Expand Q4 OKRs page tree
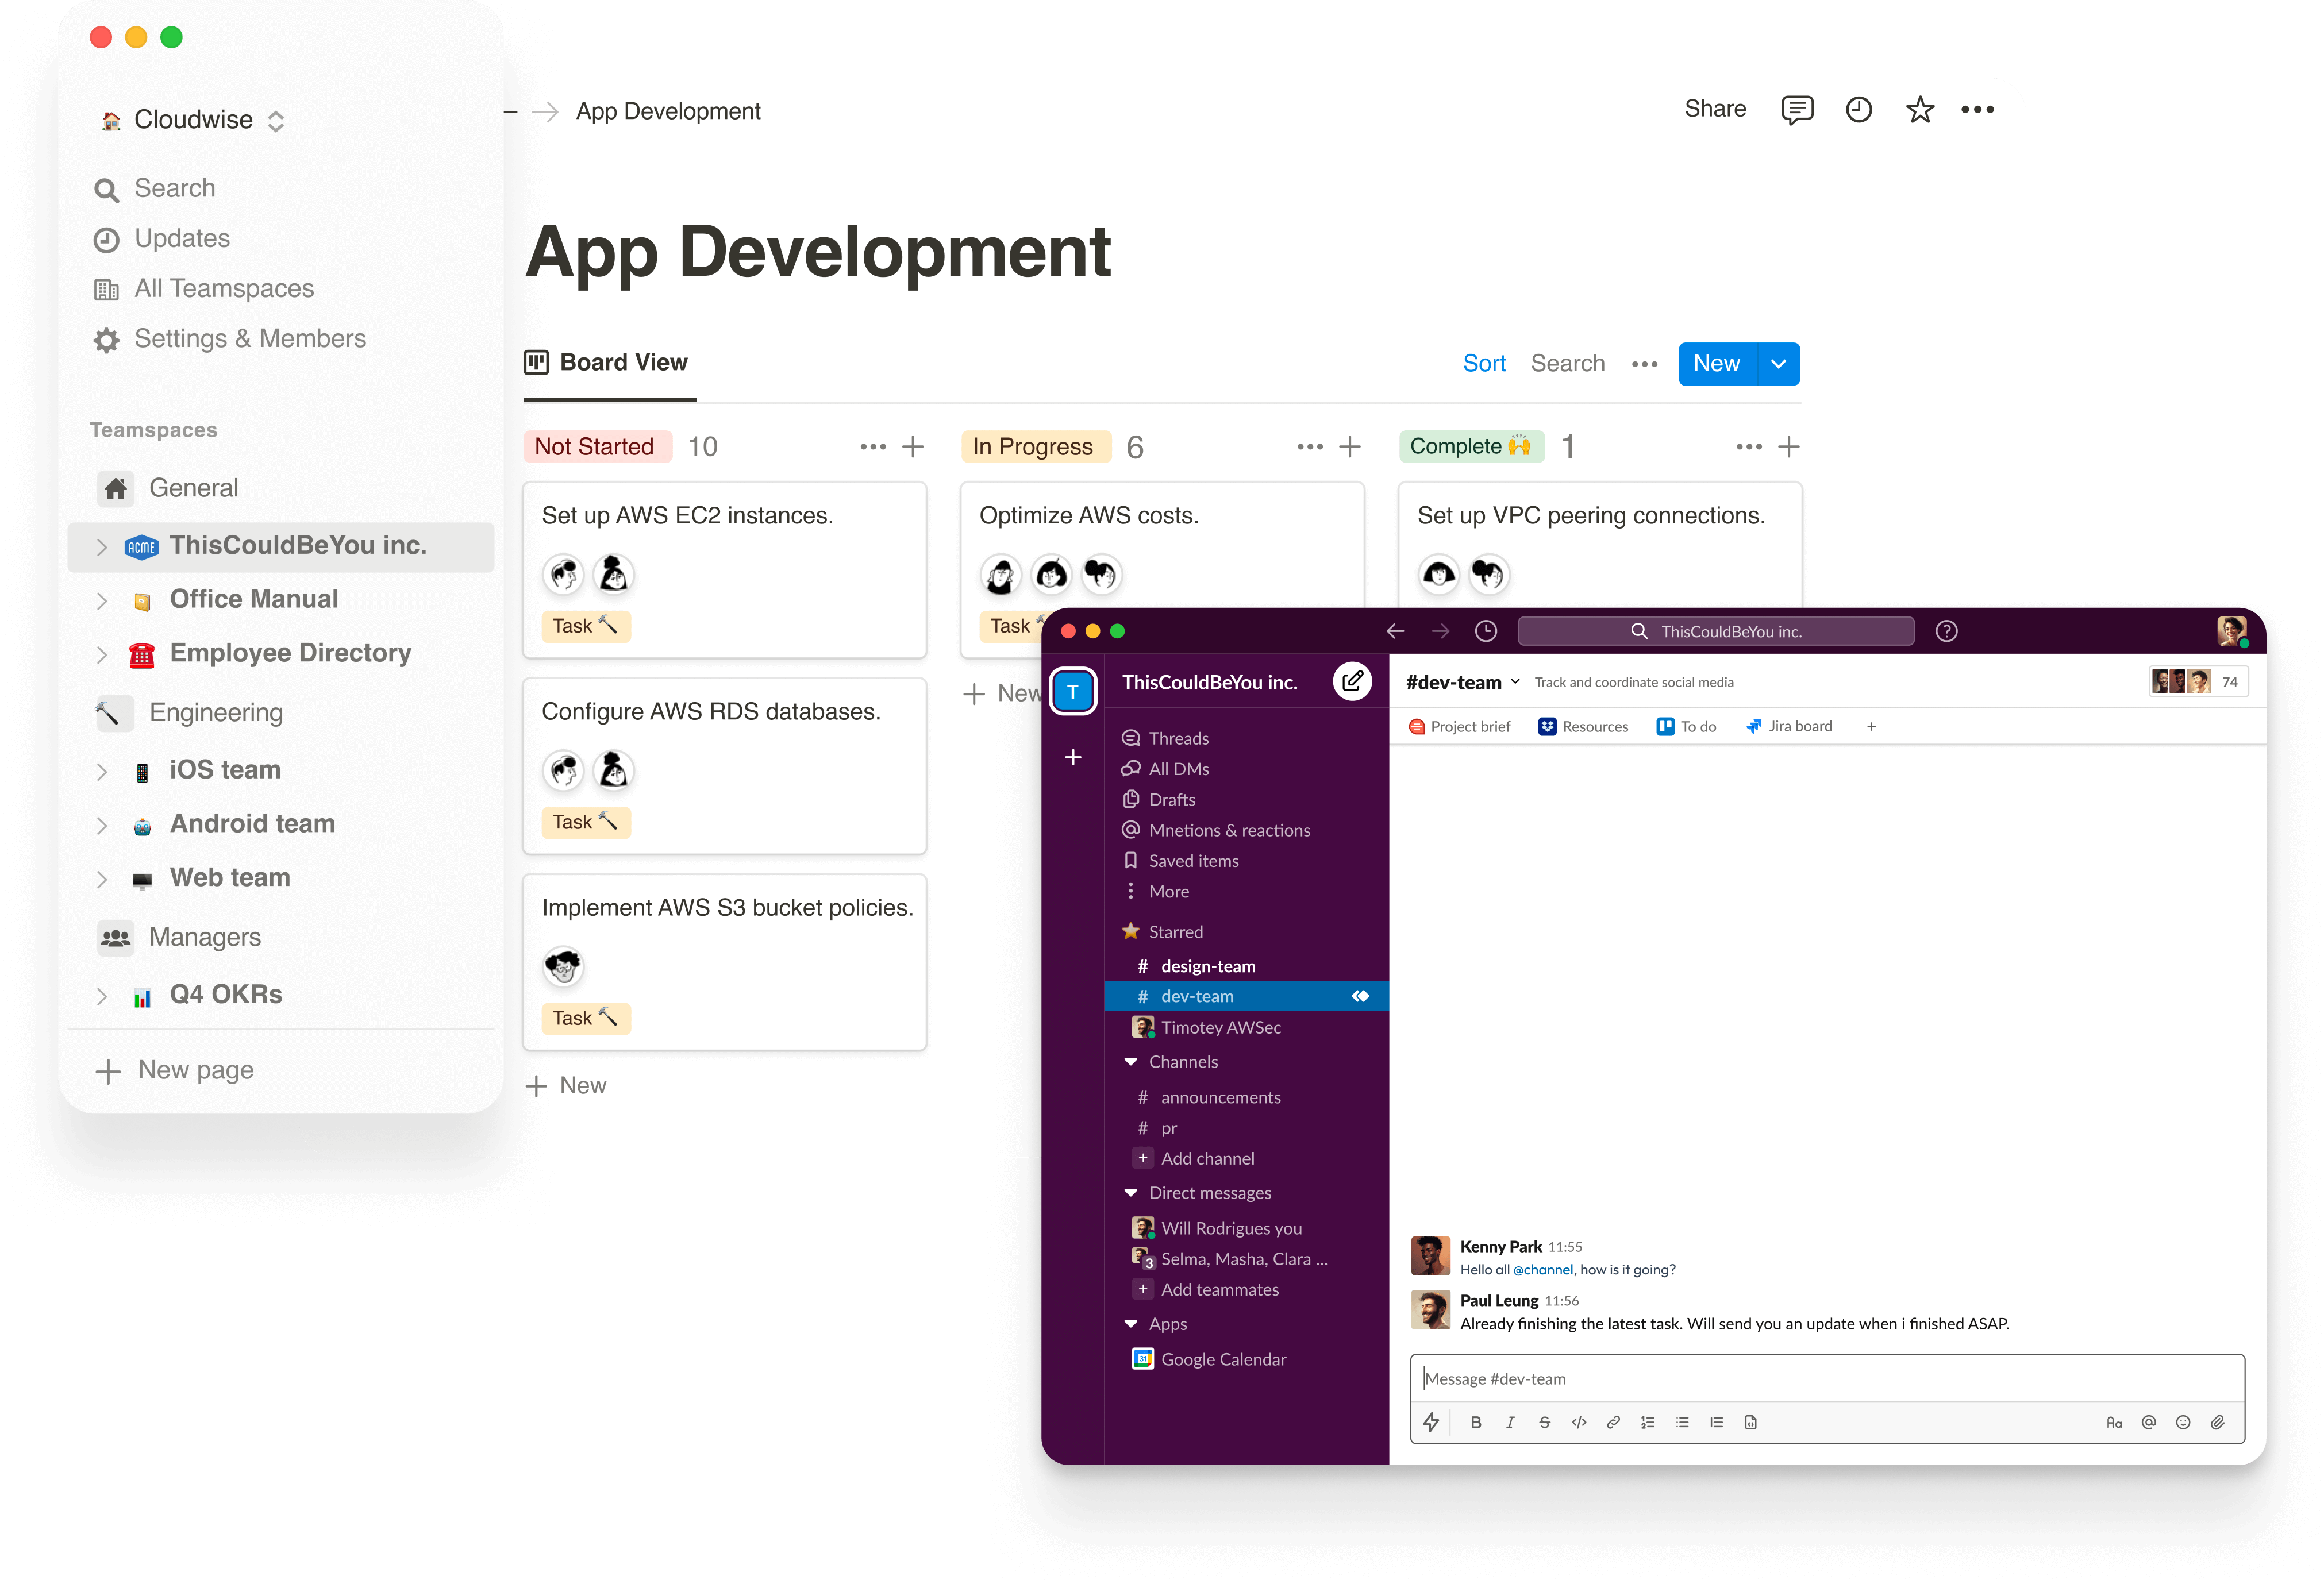This screenshot has width=2324, height=1580. (101, 996)
